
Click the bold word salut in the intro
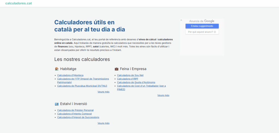pyautogui.click(x=96, y=47)
